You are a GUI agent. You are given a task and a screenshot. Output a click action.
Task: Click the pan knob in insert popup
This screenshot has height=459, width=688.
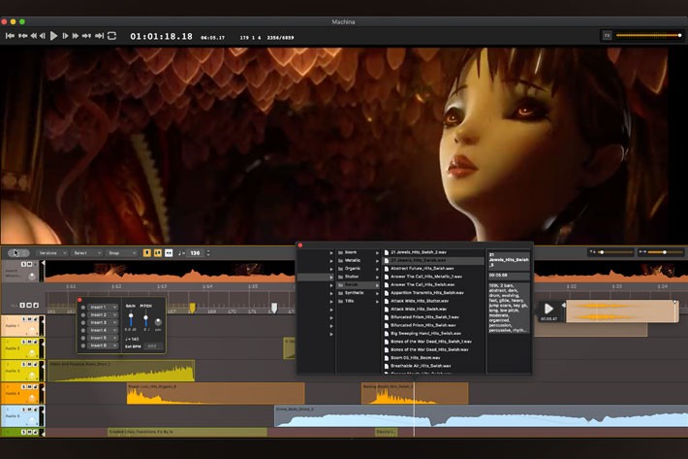click(x=158, y=322)
